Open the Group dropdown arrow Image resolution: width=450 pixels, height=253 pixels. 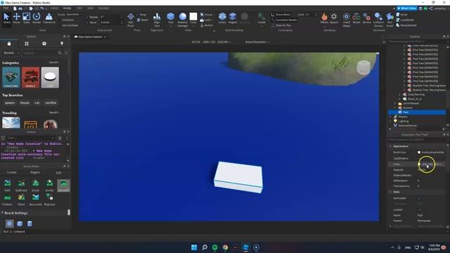214,15
